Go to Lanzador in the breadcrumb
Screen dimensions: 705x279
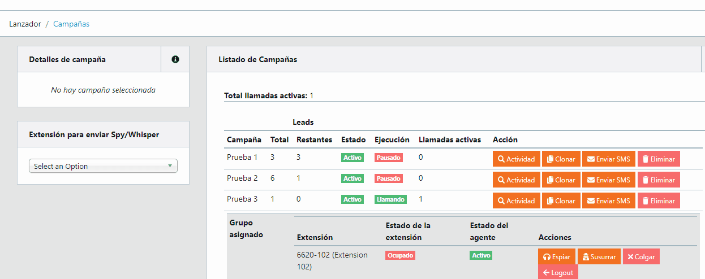25,24
